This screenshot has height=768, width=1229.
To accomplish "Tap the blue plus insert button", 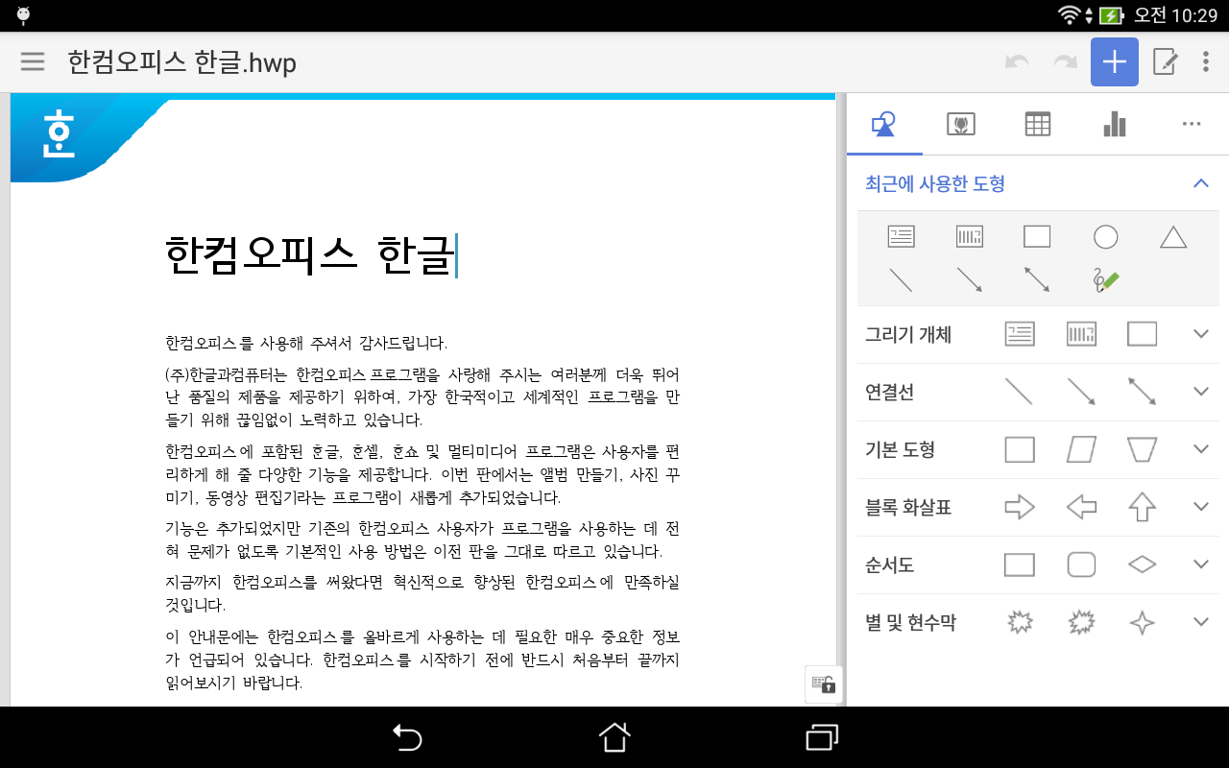I will (1114, 62).
